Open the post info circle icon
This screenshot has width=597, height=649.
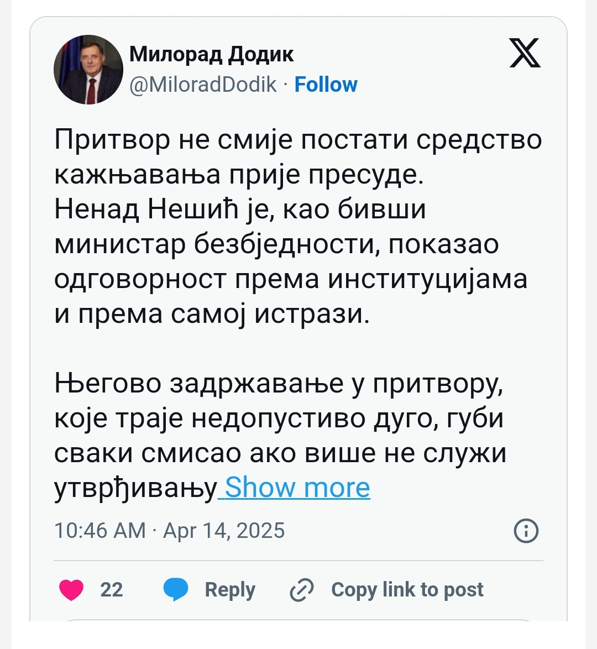[x=526, y=531]
